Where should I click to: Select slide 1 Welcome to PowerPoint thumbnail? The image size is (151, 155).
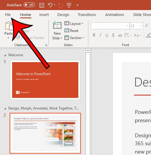(x=45, y=80)
